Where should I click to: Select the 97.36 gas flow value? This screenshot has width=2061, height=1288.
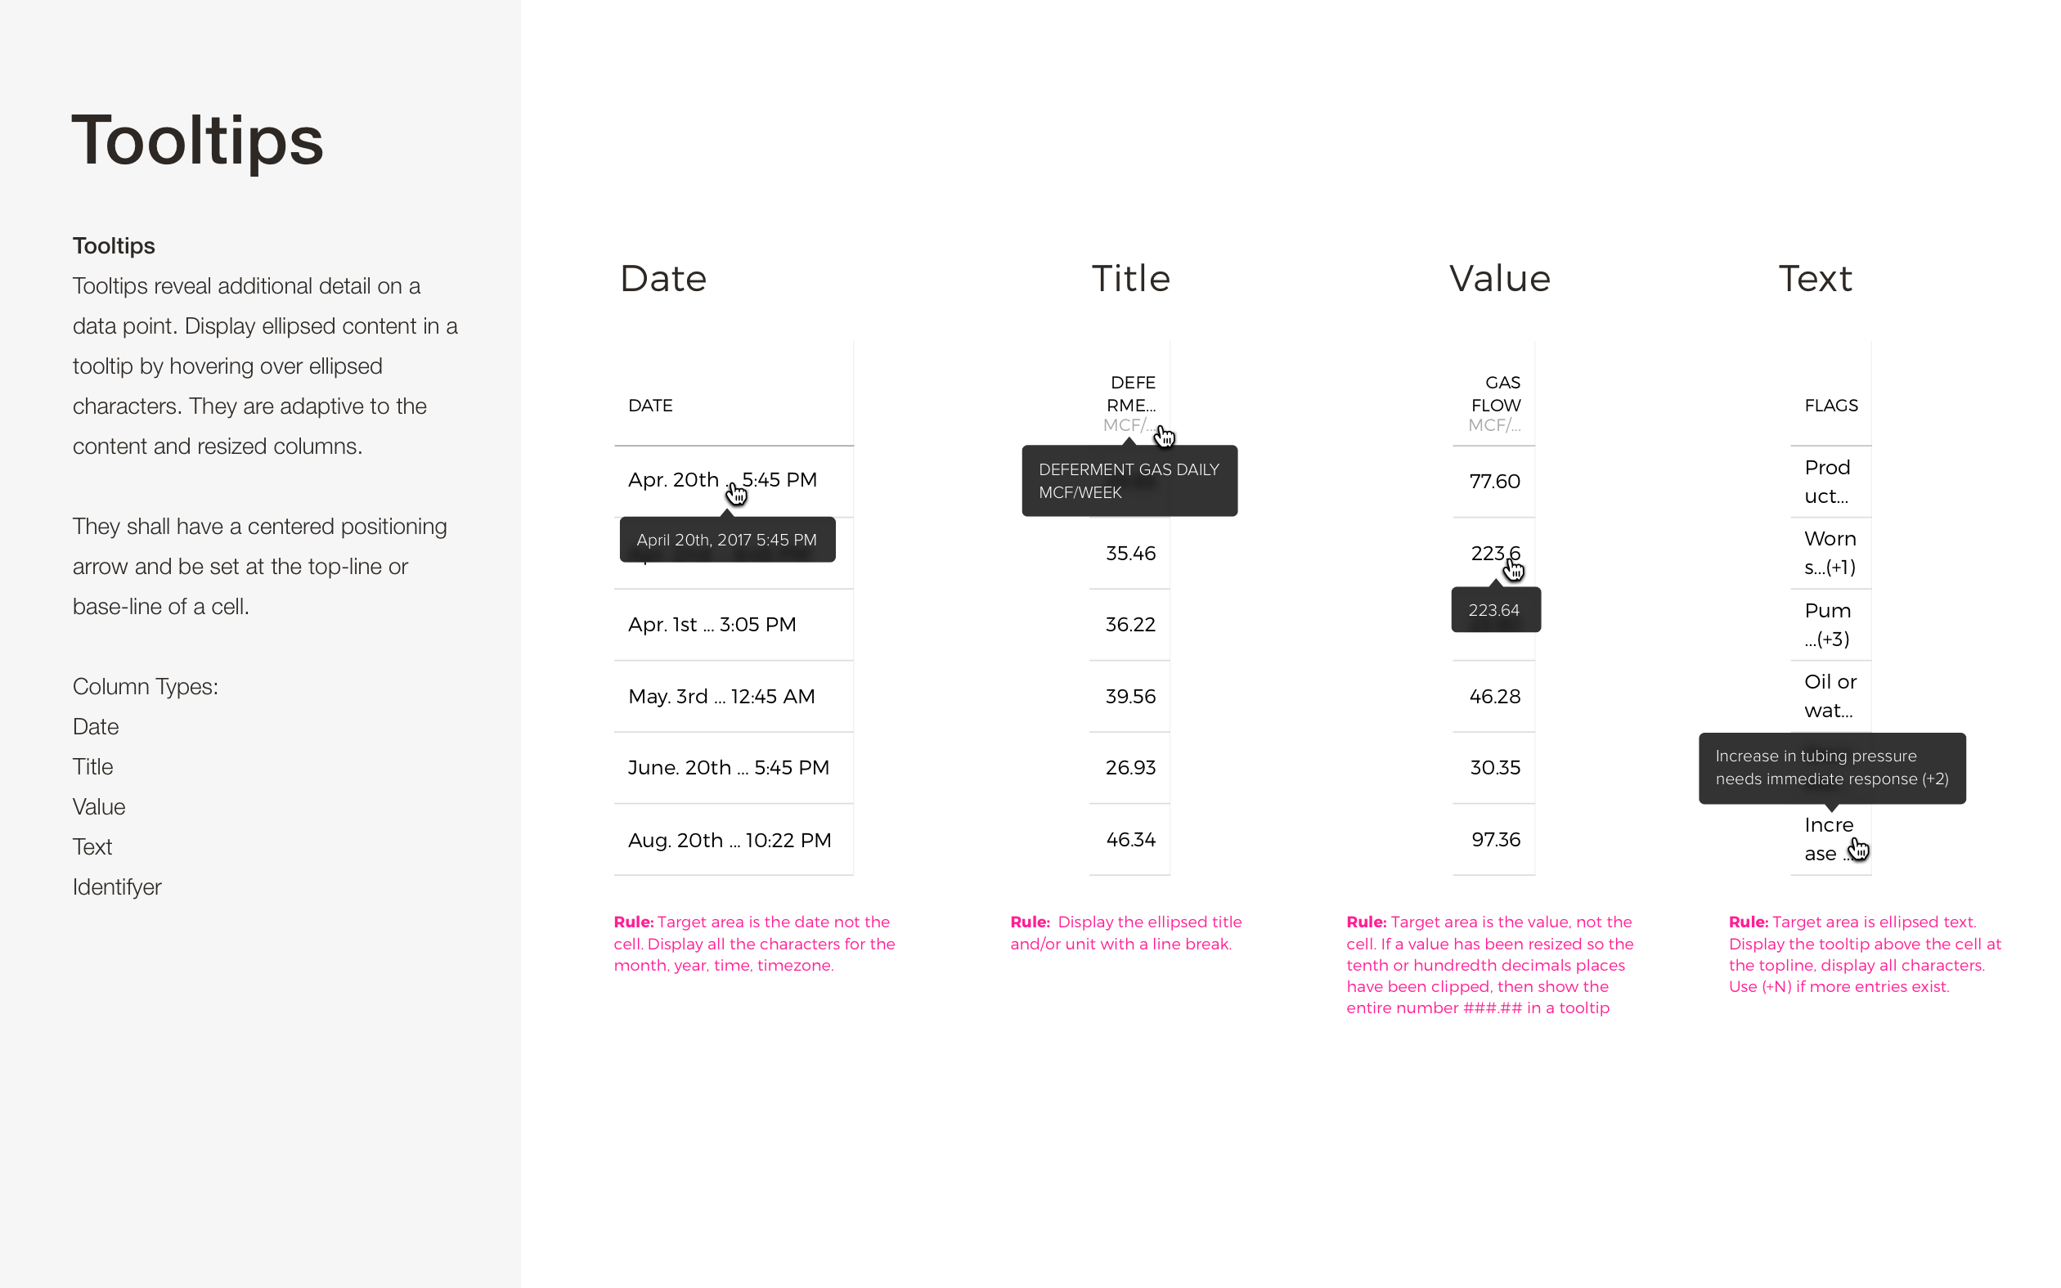(x=1496, y=839)
